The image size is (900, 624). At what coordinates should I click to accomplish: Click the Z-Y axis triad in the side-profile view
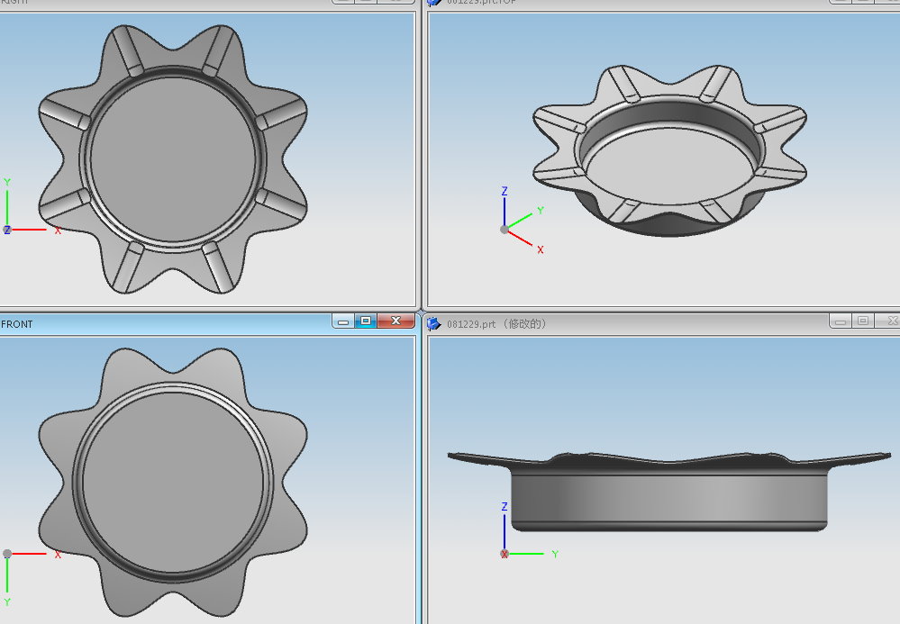click(529, 530)
